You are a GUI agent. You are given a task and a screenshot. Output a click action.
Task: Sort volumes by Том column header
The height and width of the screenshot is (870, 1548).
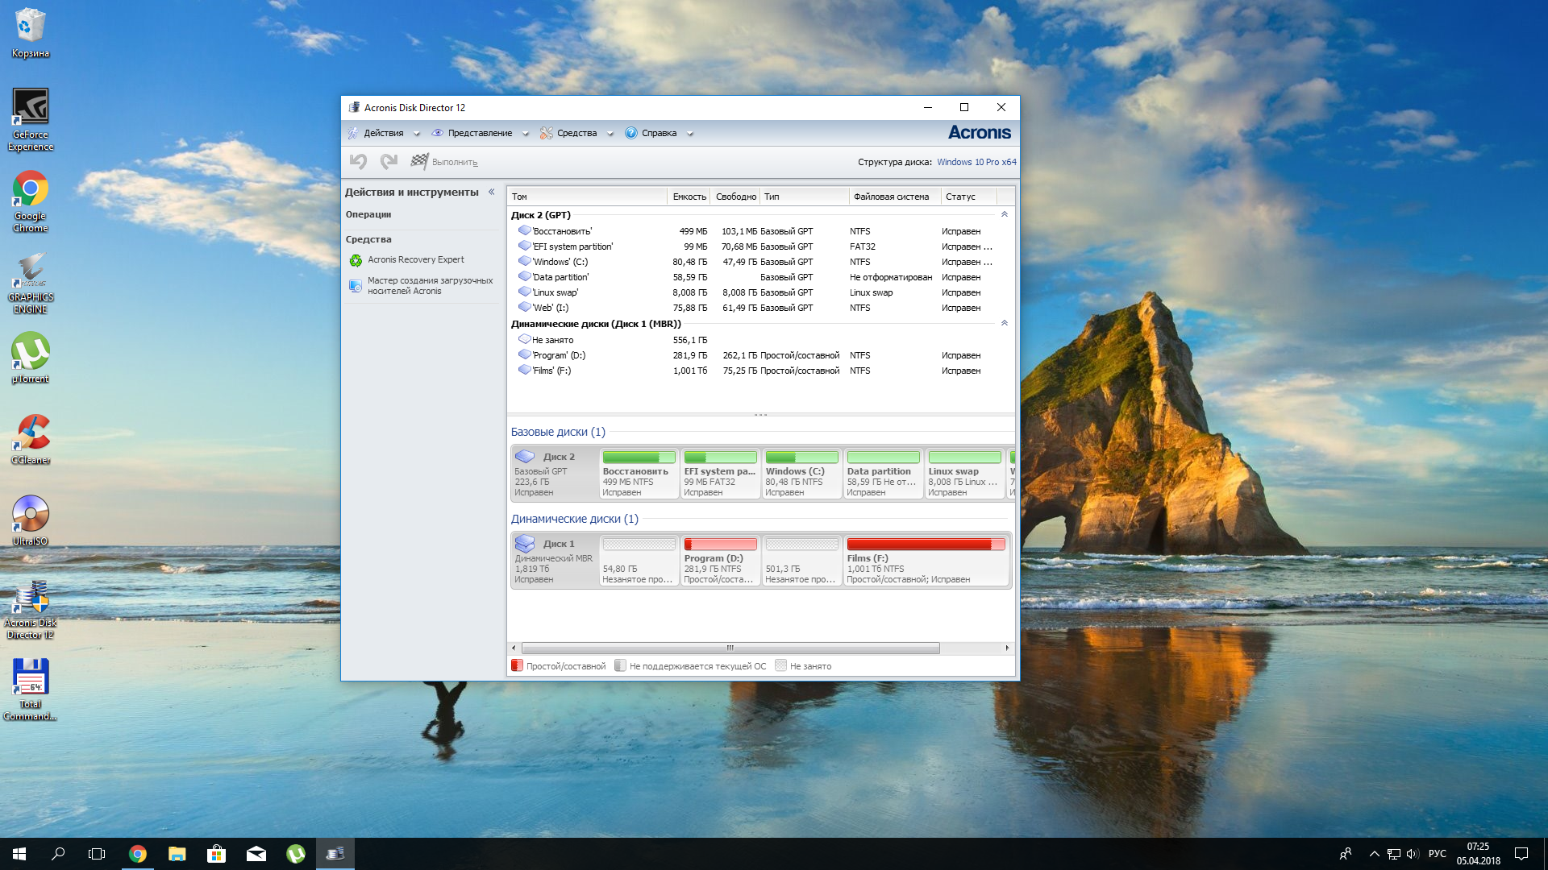(x=587, y=197)
